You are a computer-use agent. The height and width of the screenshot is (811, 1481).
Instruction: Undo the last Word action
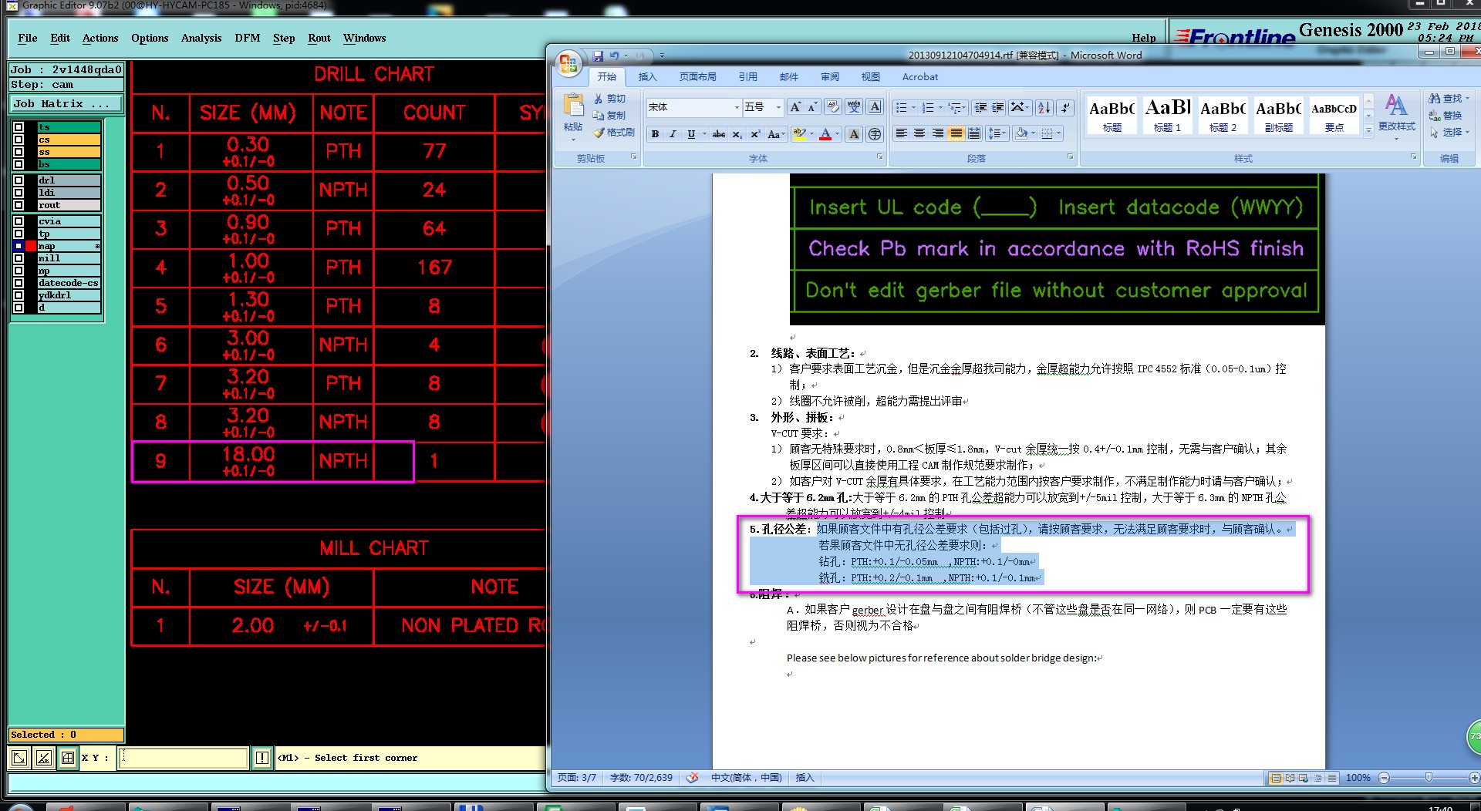point(615,56)
